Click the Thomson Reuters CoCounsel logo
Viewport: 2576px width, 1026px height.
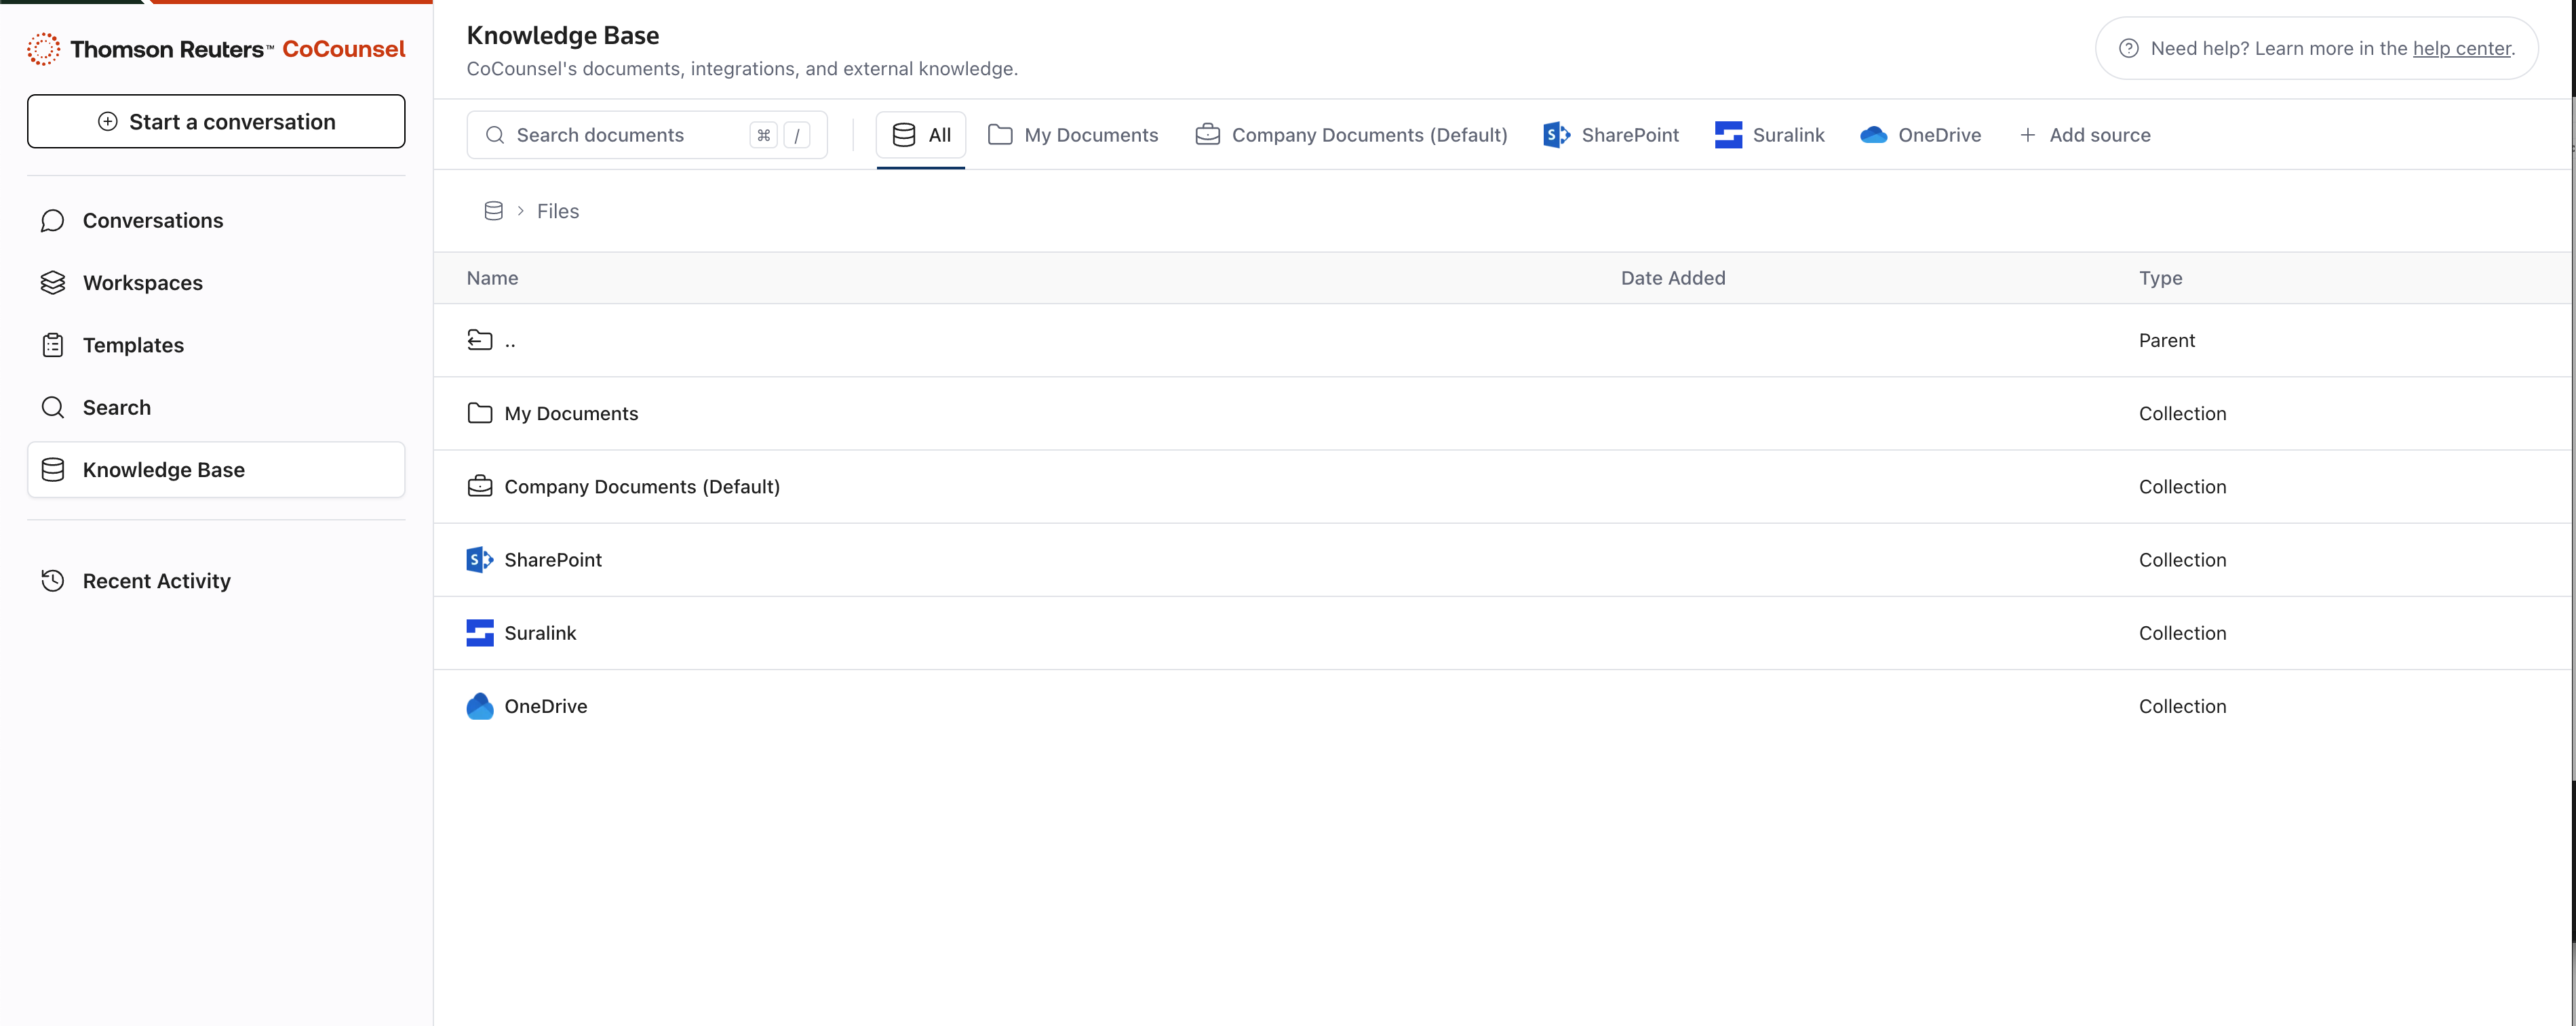click(x=215, y=49)
